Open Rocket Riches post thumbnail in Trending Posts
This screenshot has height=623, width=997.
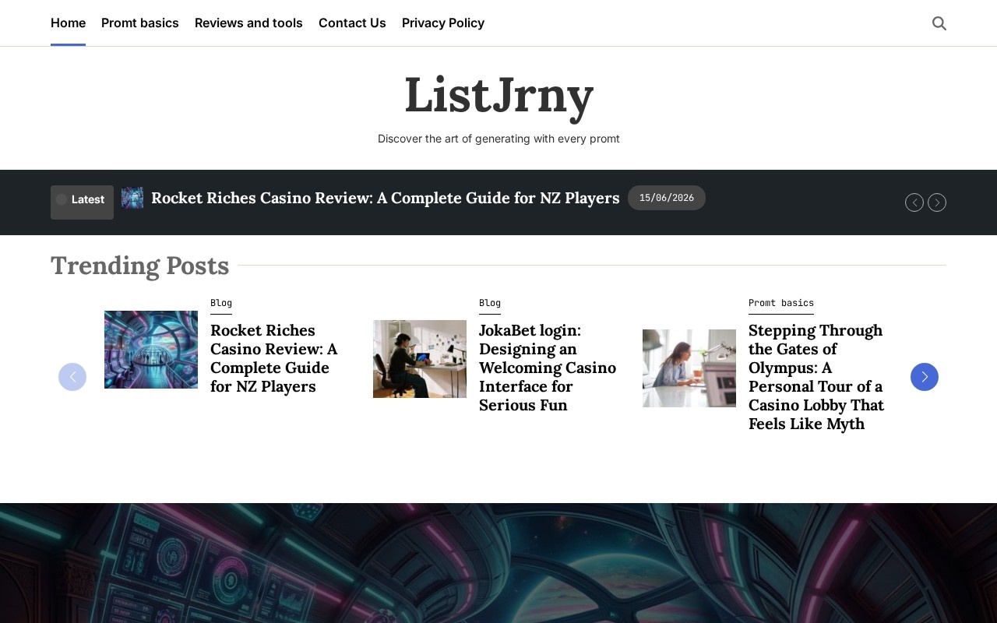(151, 350)
